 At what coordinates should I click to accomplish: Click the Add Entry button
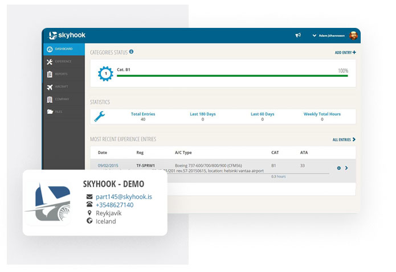tap(345, 52)
